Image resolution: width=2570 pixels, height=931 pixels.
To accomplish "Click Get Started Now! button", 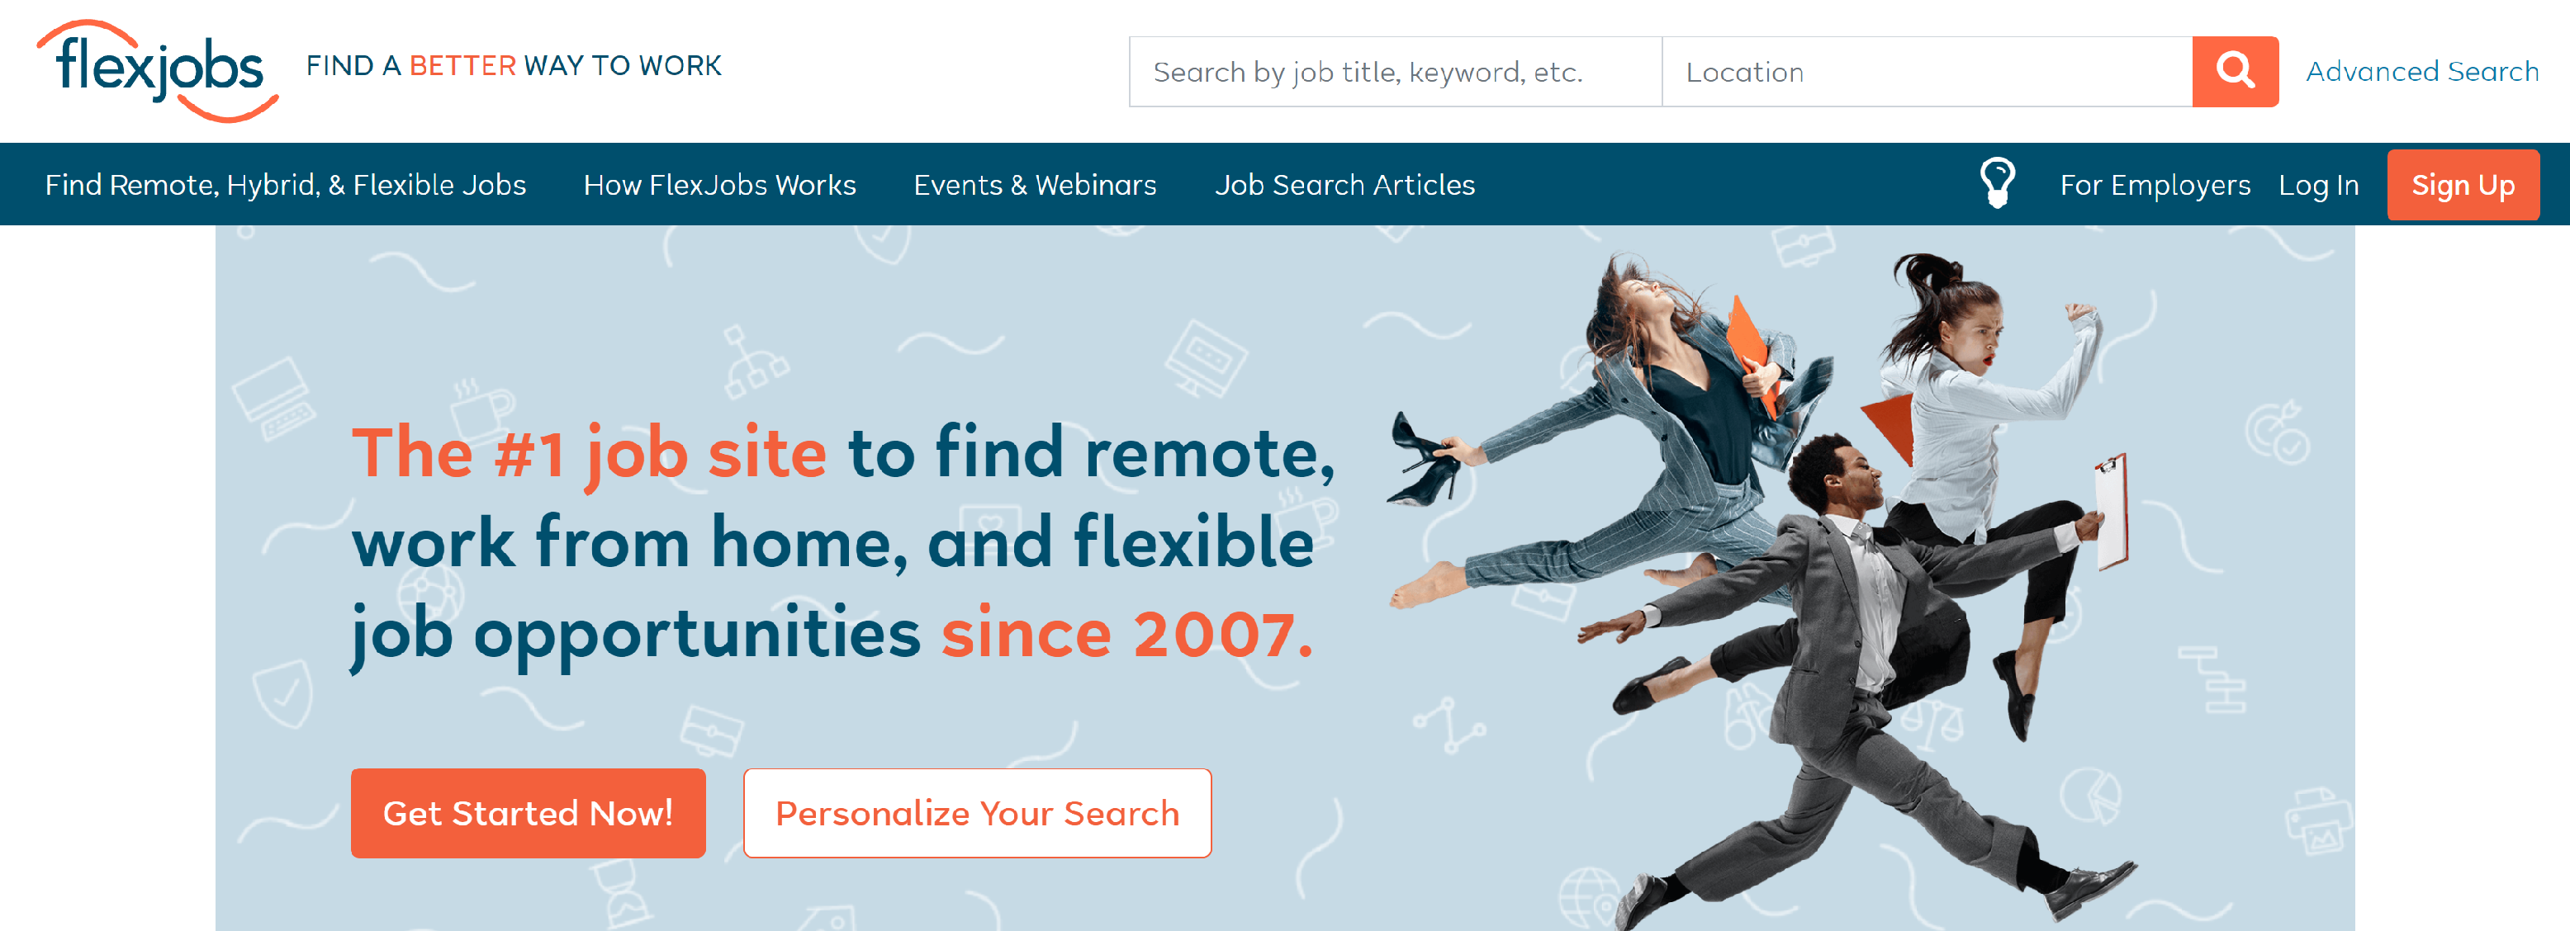I will pyautogui.click(x=528, y=812).
